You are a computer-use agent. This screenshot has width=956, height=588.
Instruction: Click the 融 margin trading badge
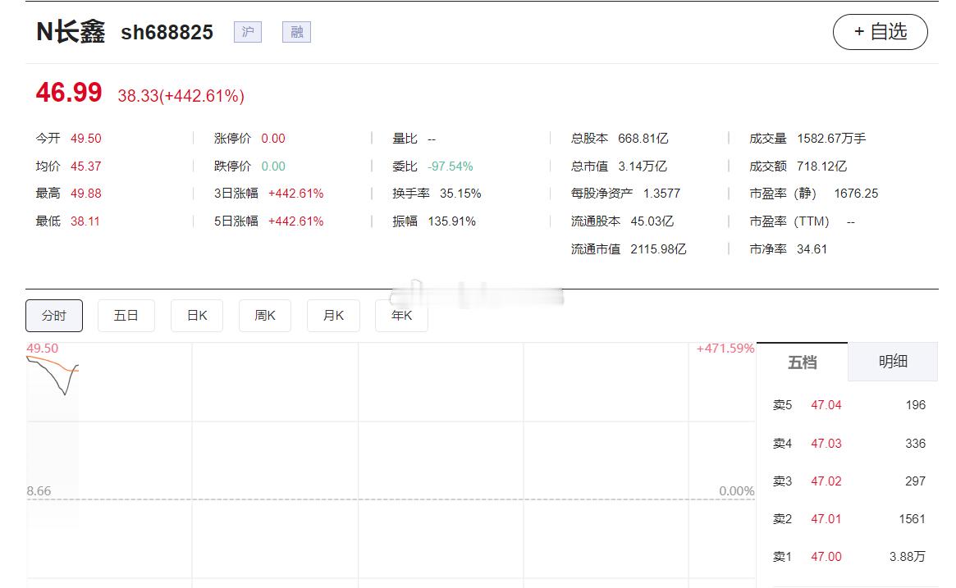click(x=296, y=32)
